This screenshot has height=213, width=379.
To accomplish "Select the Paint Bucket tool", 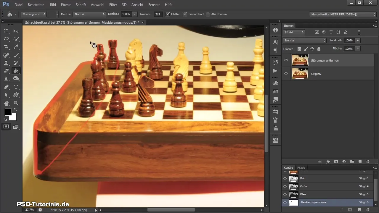I will pyautogui.click(x=16, y=71).
